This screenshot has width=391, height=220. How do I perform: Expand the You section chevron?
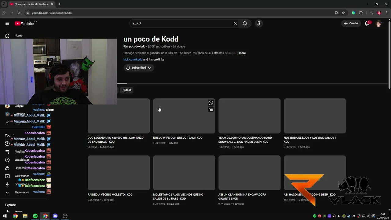[x=13, y=135]
